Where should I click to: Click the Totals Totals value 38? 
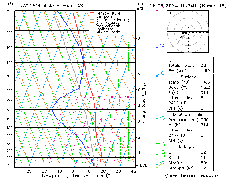coord(203,65)
